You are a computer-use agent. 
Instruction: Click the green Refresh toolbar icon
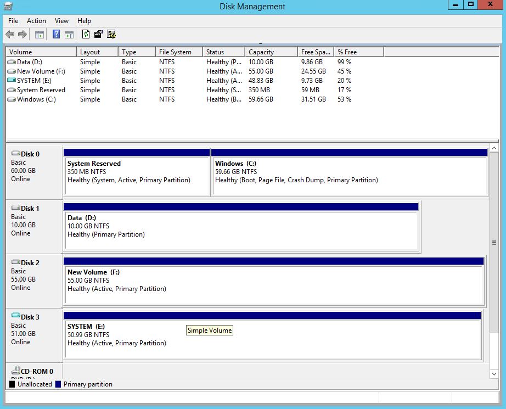(86, 35)
